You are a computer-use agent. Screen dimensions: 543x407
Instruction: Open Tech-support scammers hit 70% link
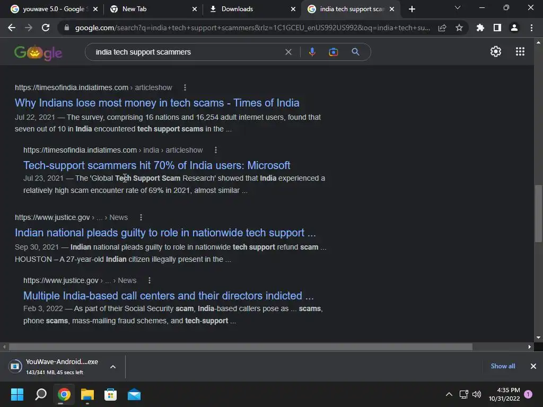click(x=156, y=165)
